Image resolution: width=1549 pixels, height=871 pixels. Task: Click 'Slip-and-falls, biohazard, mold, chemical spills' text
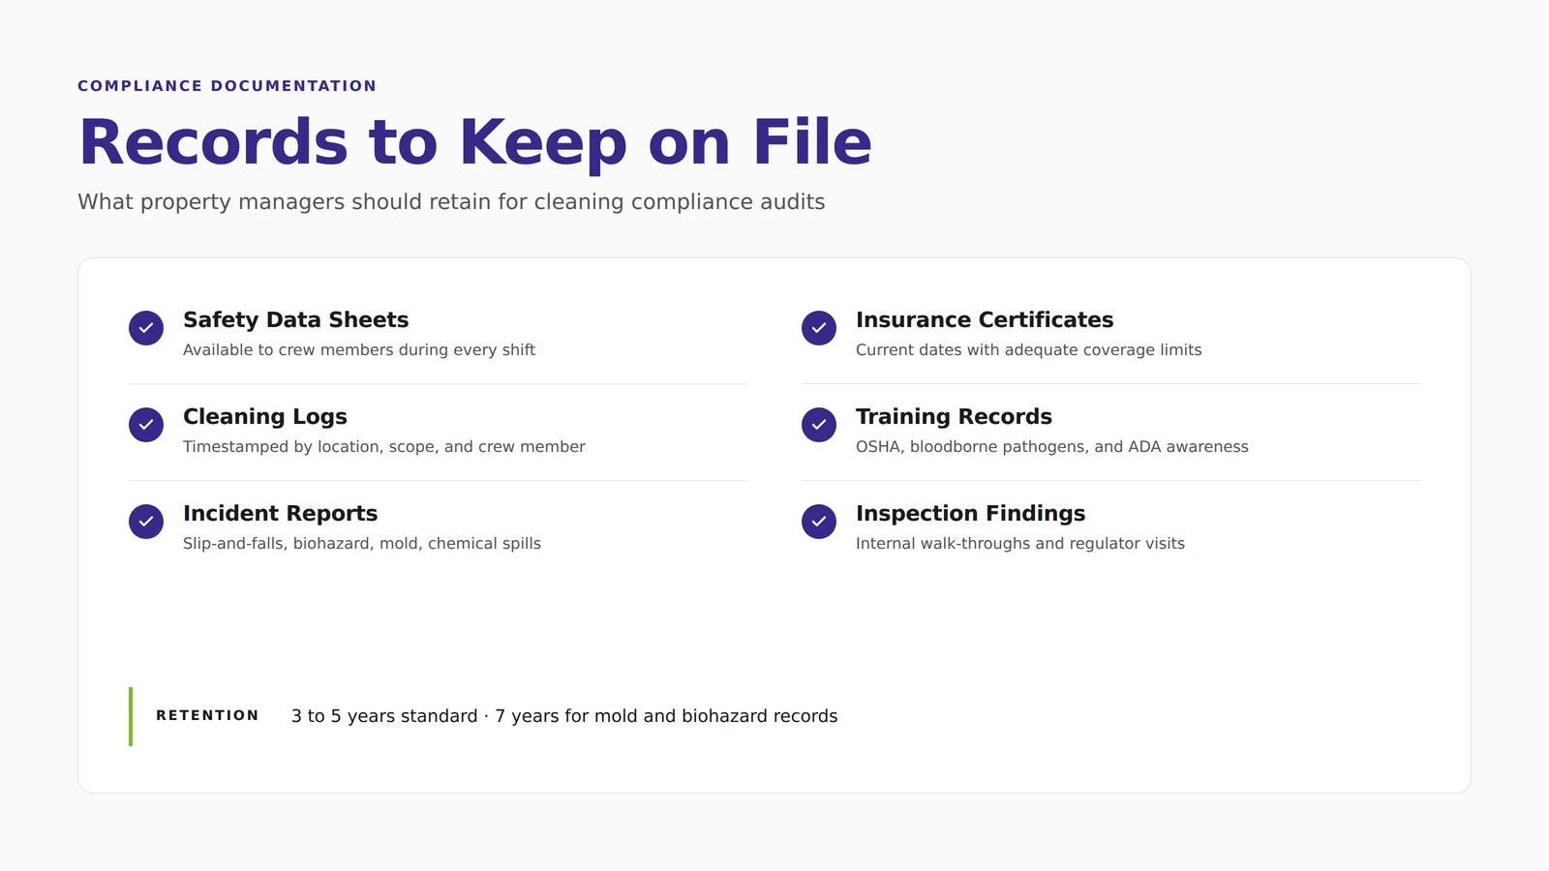pos(362,544)
